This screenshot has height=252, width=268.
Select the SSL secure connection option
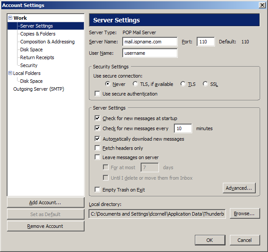[205, 84]
